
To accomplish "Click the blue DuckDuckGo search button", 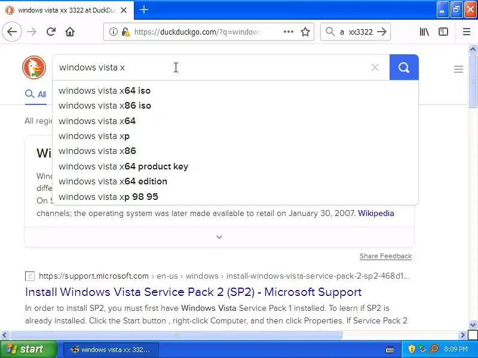I will click(x=404, y=67).
